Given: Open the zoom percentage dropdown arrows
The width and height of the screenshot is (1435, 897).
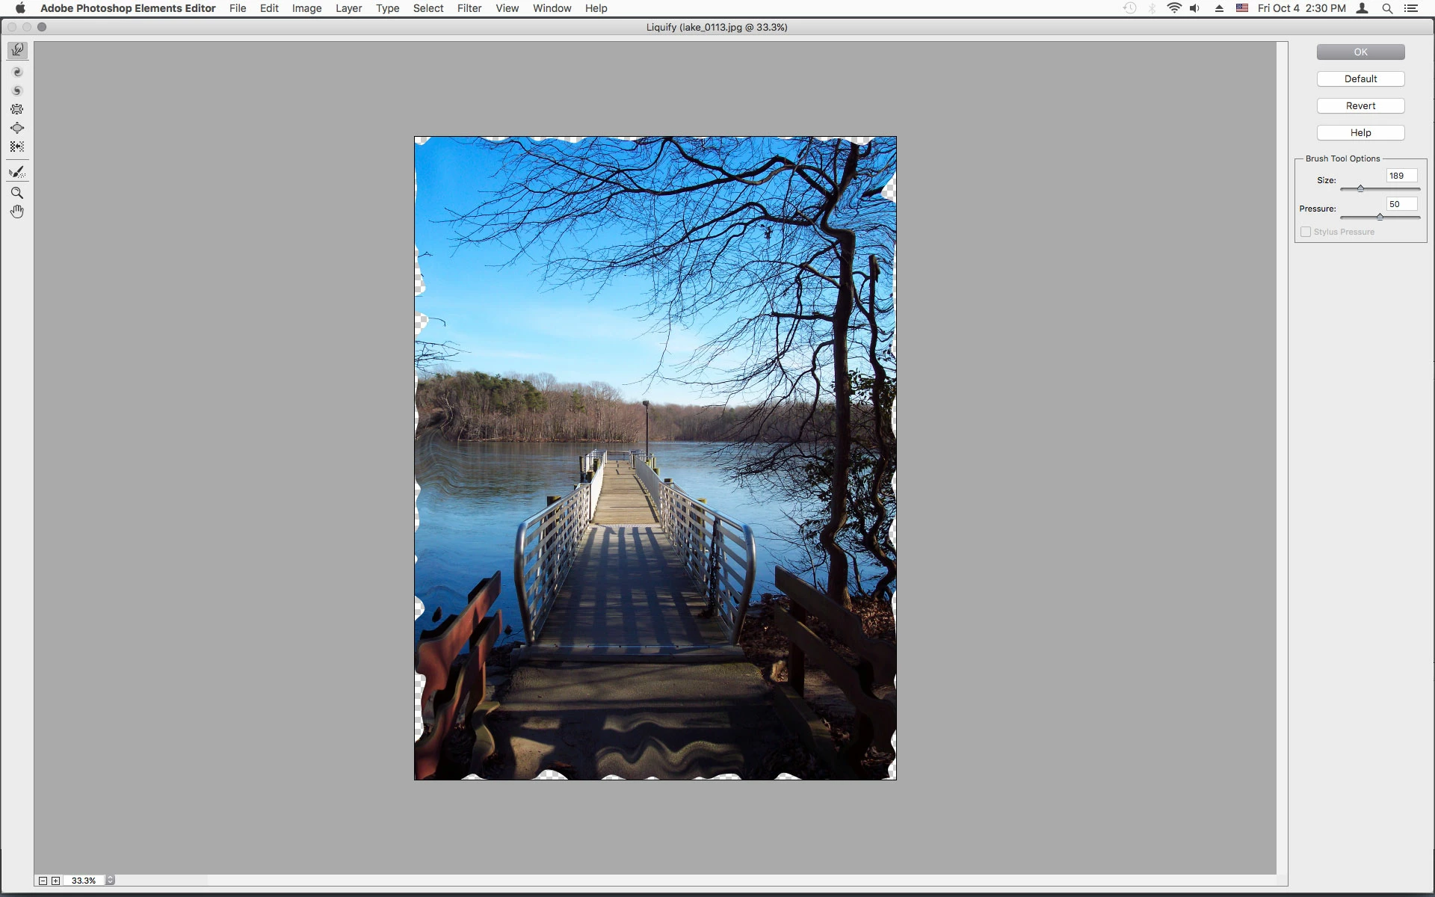Looking at the screenshot, I should [x=110, y=881].
